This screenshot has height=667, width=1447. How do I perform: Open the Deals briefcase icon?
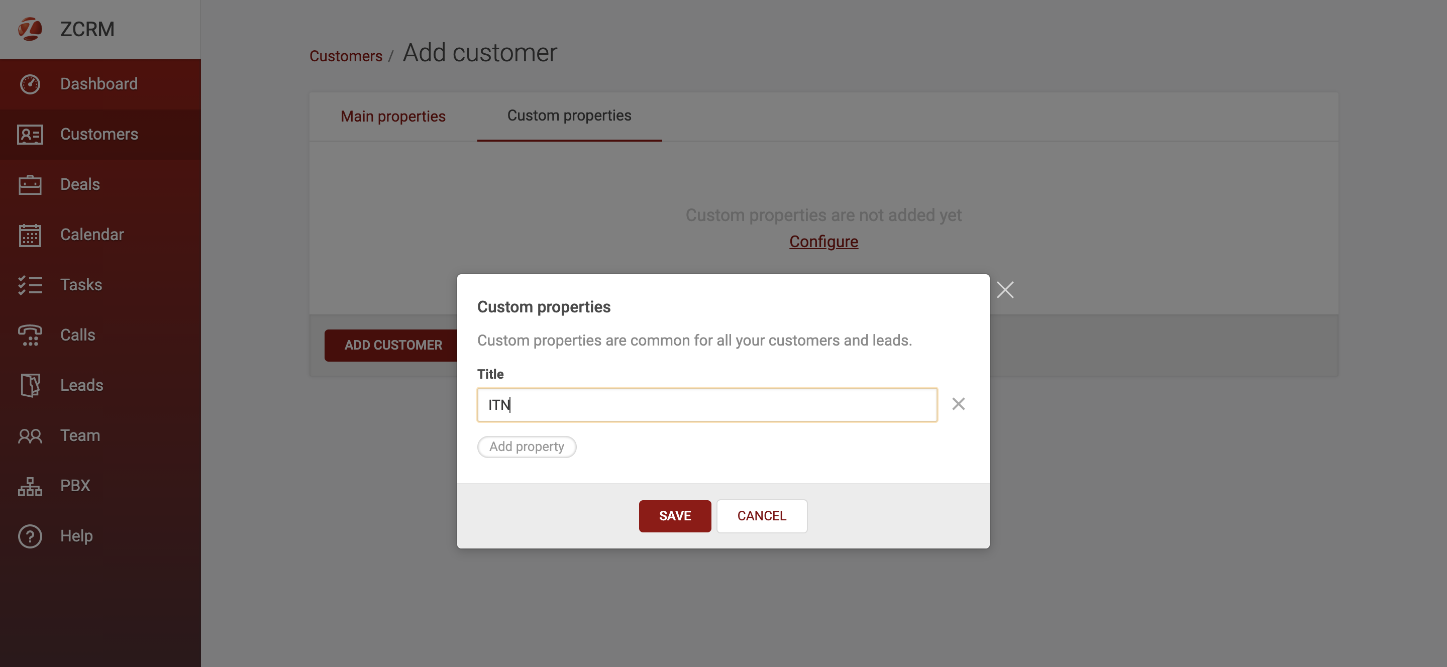(x=30, y=184)
